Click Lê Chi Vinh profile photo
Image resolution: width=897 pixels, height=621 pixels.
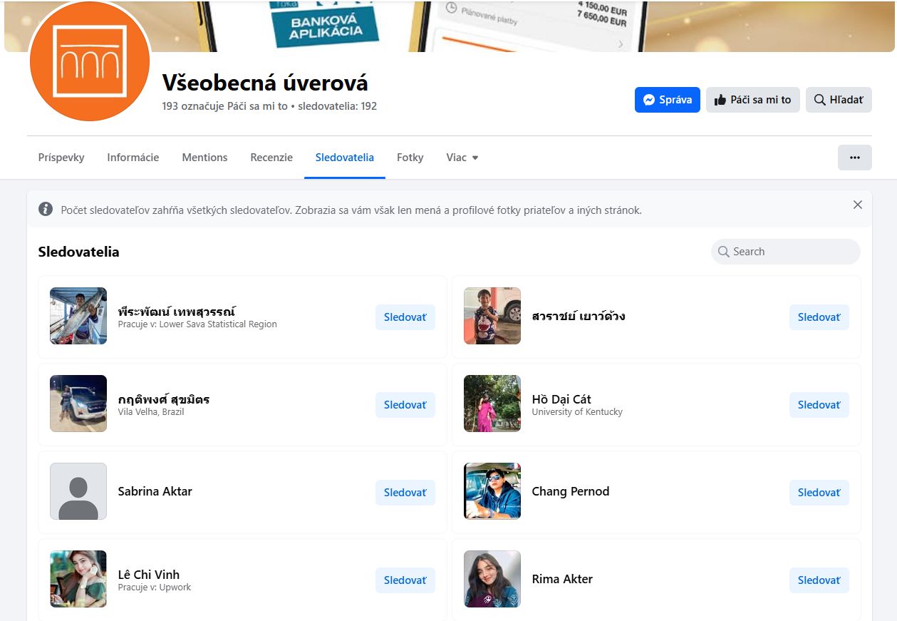tap(78, 579)
